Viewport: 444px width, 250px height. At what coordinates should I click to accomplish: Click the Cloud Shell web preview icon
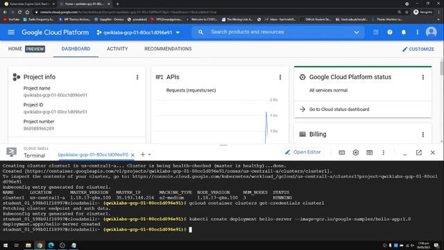point(370,153)
